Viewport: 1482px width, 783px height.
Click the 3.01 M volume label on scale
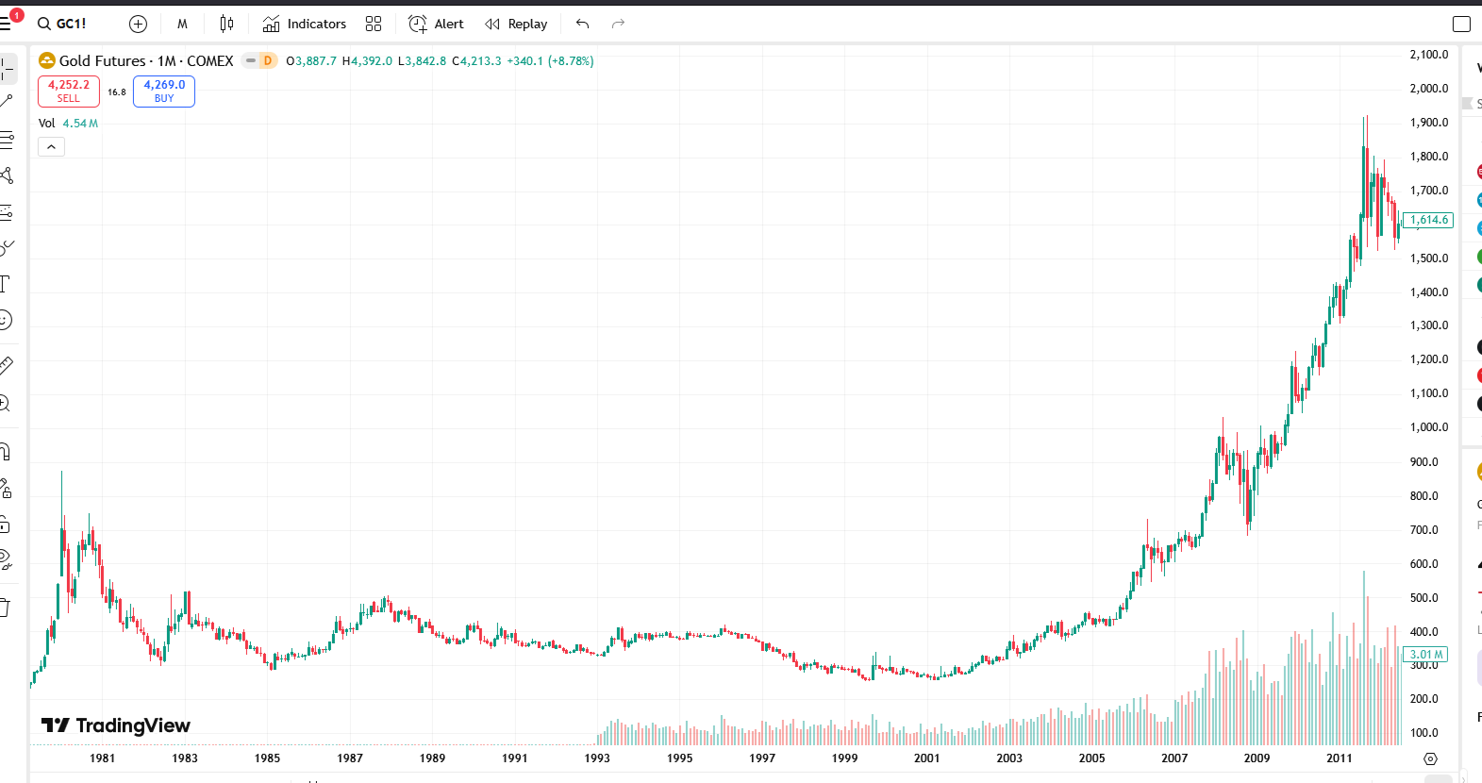(x=1426, y=655)
